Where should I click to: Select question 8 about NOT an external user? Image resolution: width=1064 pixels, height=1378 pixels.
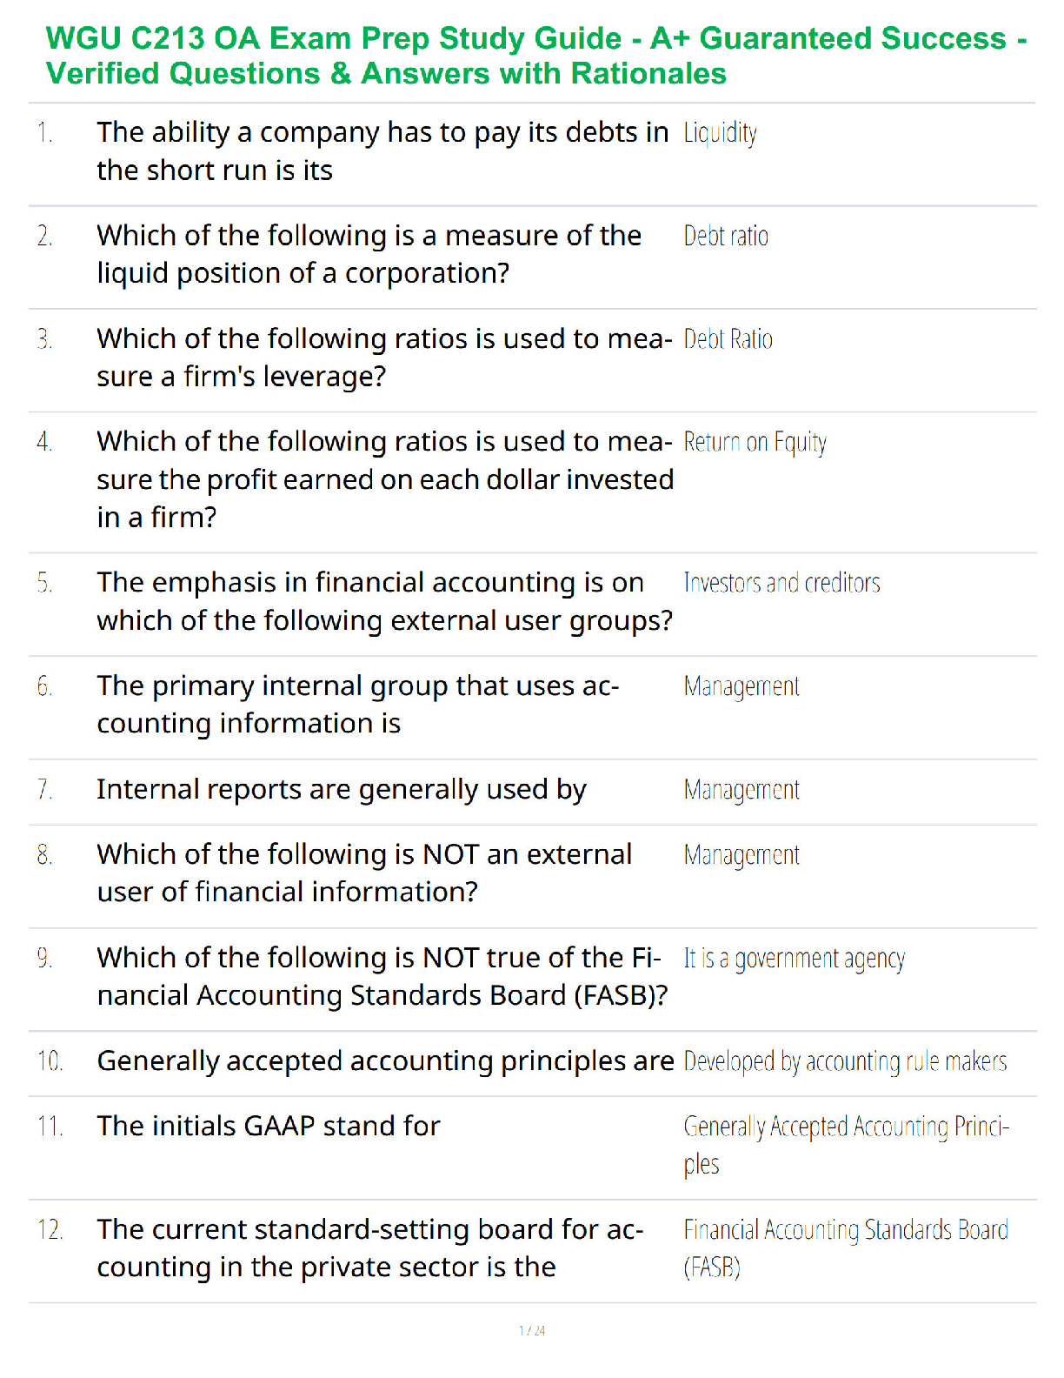364,873
